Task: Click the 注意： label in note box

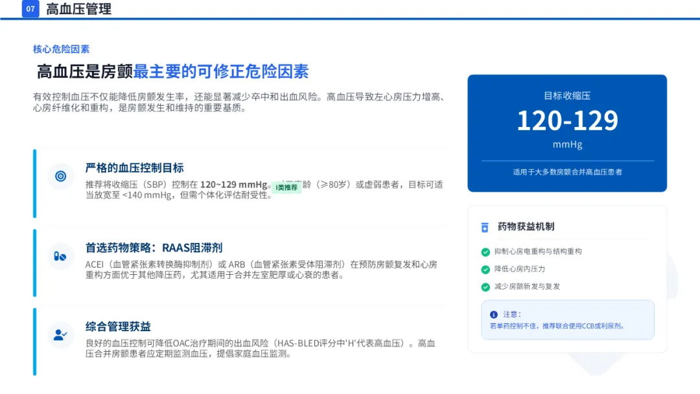Action: (x=512, y=314)
